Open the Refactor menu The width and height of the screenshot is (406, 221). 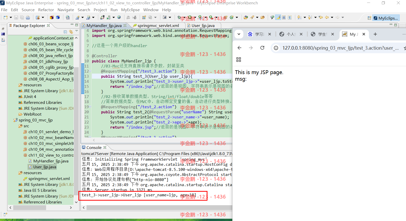pos(46,10)
